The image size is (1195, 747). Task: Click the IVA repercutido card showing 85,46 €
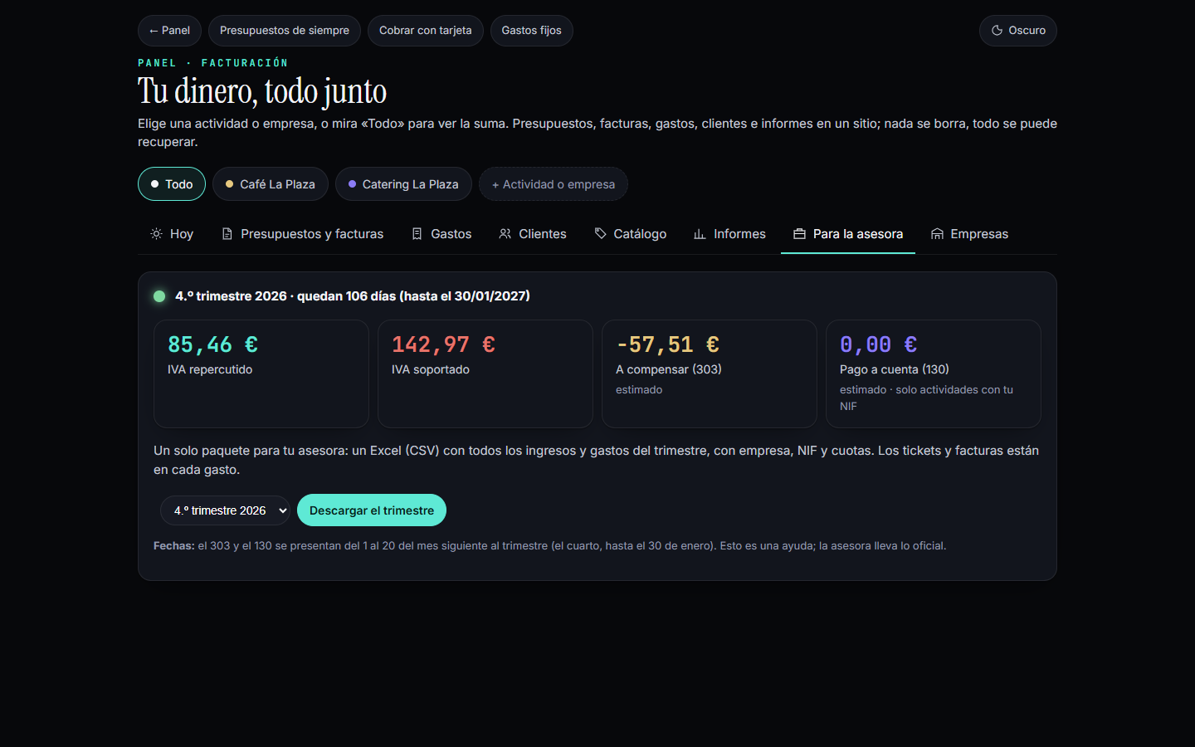(261, 373)
